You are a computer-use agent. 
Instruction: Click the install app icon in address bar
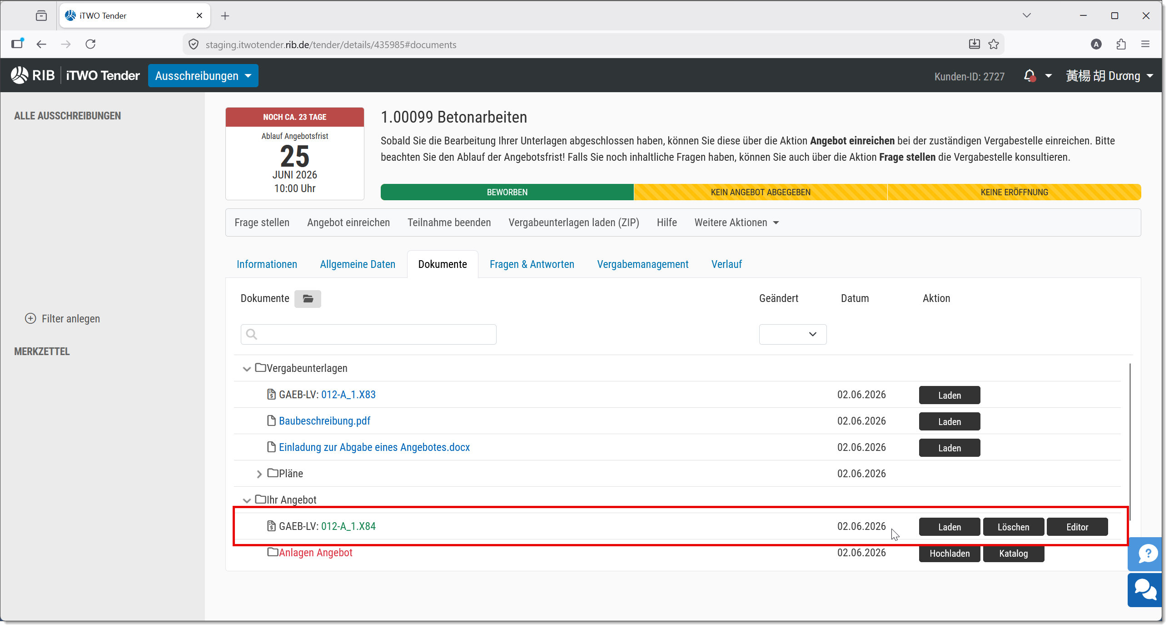click(x=974, y=44)
